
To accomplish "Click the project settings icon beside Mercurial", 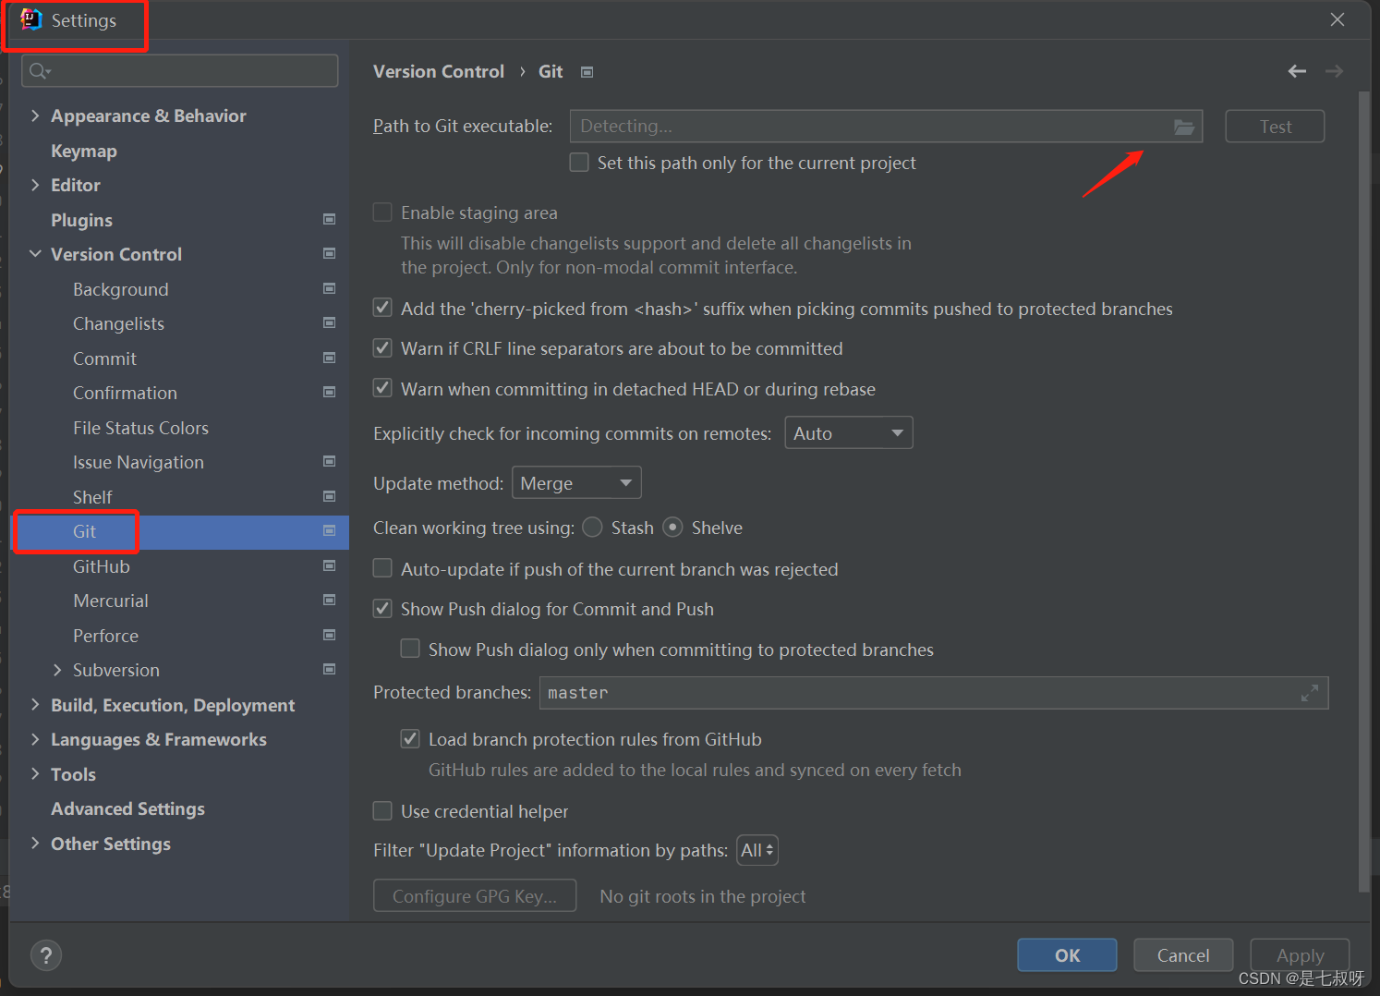I will pos(329,600).
